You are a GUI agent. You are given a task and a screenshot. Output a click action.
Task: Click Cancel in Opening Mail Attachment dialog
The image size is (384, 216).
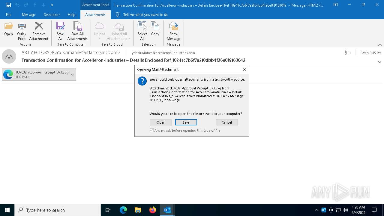tap(227, 122)
